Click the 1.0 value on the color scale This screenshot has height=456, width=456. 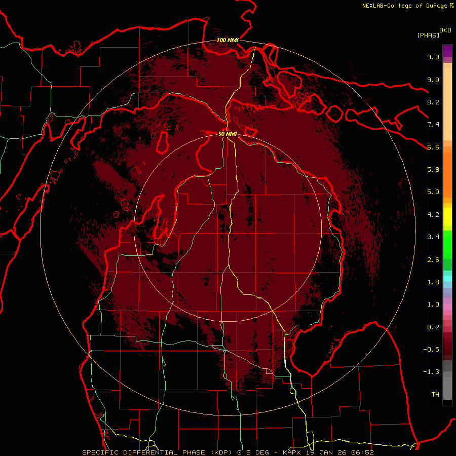(433, 305)
